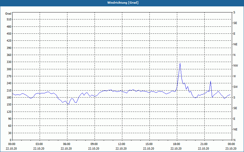Click the 300 y-axis value
The height and width of the screenshot is (152, 244).
click(x=9, y=69)
